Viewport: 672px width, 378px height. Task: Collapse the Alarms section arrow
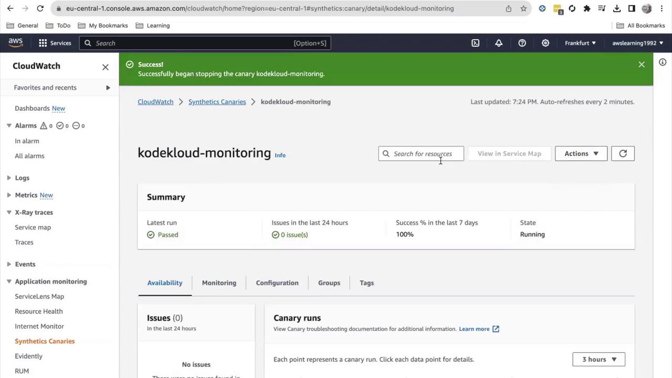point(9,125)
